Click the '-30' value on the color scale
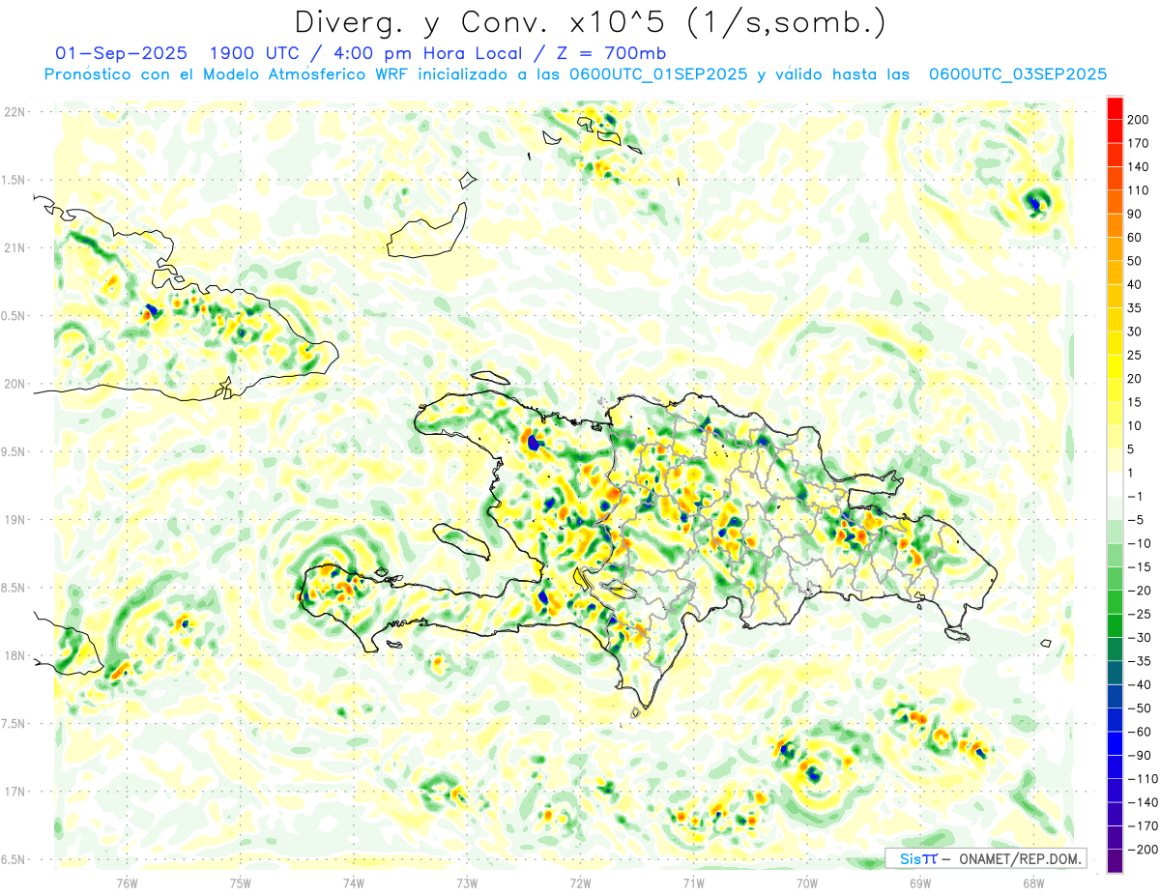Screen dimensions: 1160x896 pyautogui.click(x=1139, y=638)
